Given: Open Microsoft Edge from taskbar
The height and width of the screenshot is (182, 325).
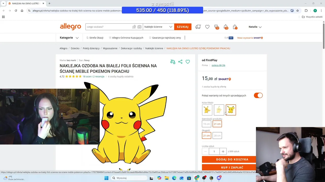Looking at the screenshot, I should click(x=174, y=178).
